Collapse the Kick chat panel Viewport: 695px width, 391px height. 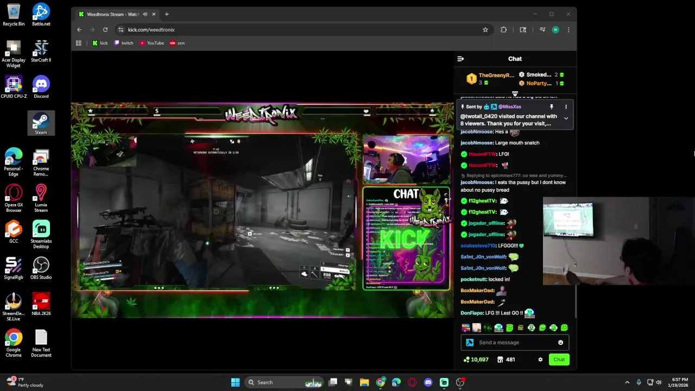[460, 59]
